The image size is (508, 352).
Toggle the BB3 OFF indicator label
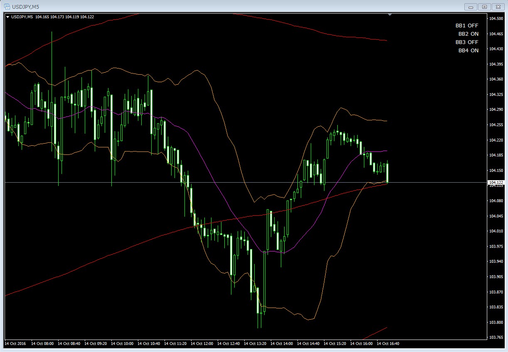pos(467,42)
